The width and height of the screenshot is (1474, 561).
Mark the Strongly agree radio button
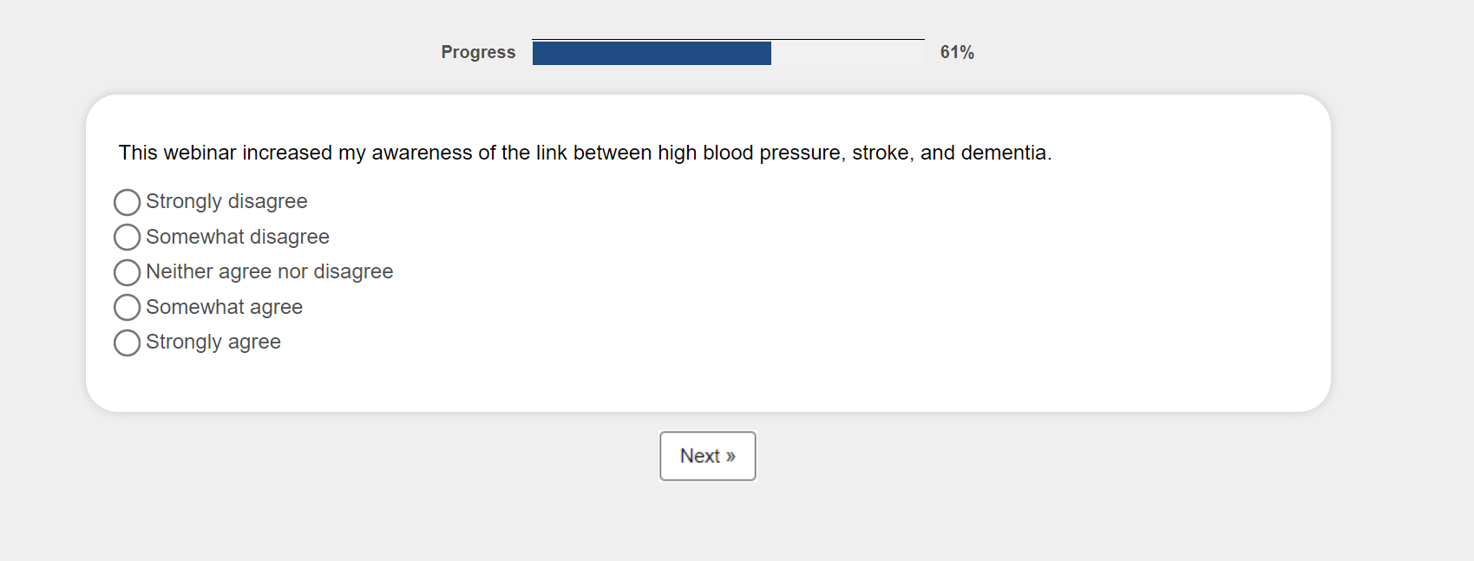coord(127,342)
